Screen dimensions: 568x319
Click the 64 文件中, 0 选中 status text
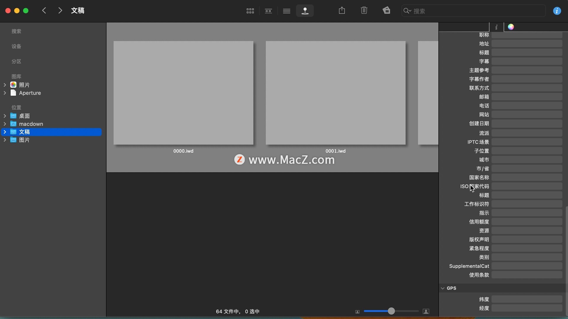[x=238, y=311]
